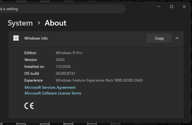
Task: Click the Version label
Action: [x=31, y=60]
